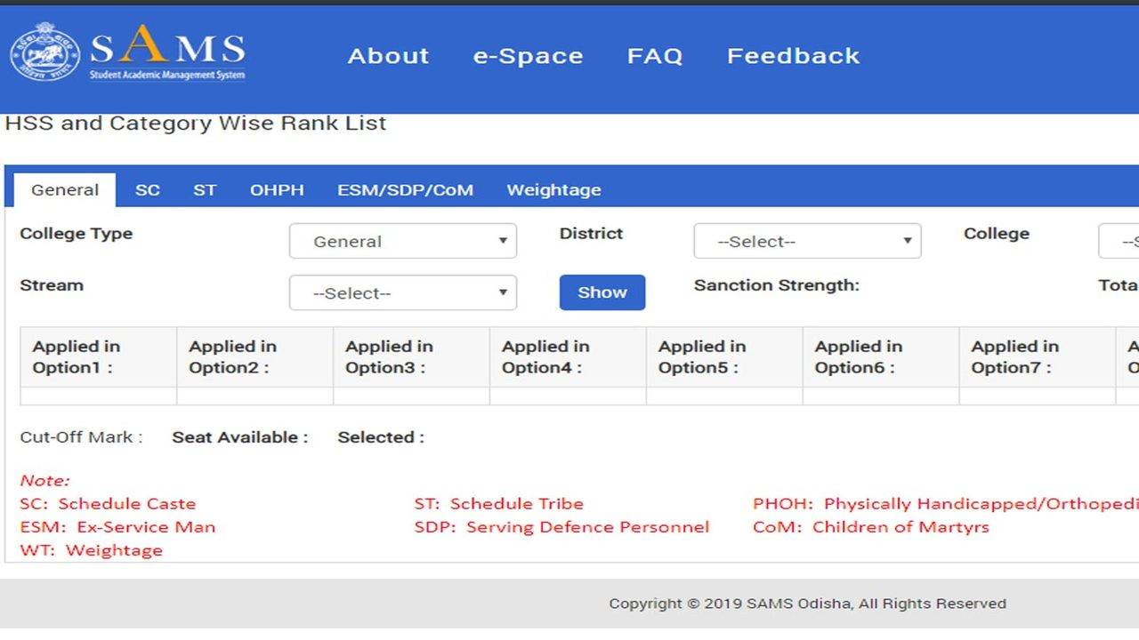Click the 'District' label
Image resolution: width=1139 pixels, height=640 pixels.
pos(591,234)
